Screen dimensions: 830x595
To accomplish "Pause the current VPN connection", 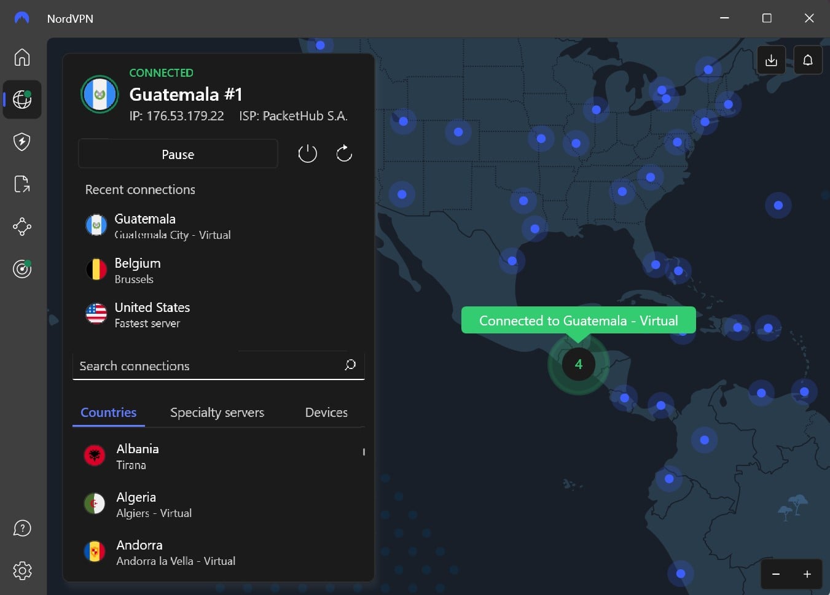I will pos(178,154).
